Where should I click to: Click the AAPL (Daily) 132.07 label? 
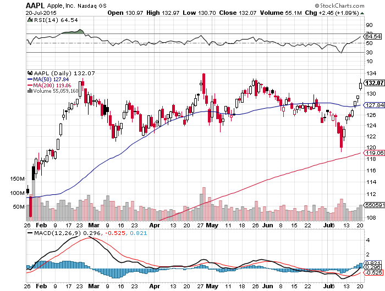(x=64, y=73)
